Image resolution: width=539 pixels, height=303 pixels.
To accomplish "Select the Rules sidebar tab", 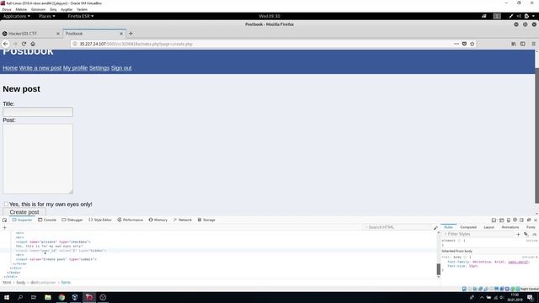I will coord(448,227).
